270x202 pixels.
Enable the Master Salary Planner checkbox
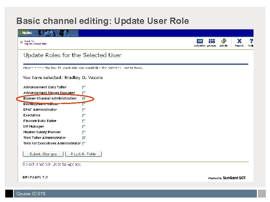(84, 132)
